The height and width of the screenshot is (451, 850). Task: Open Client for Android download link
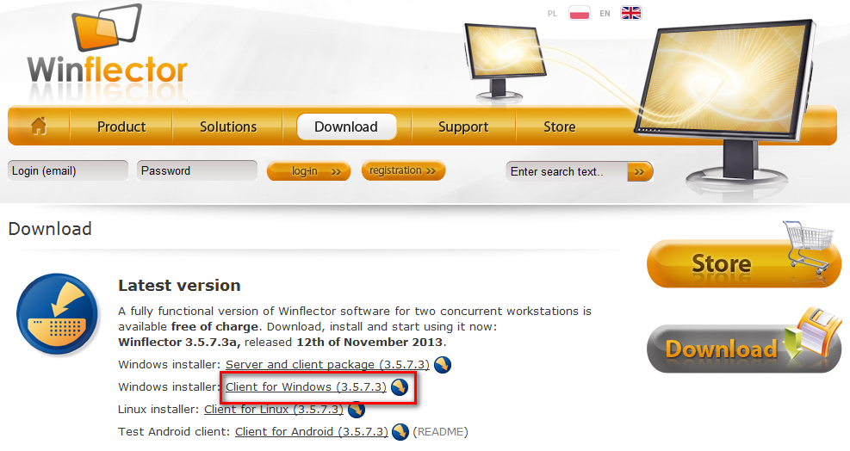(x=312, y=432)
